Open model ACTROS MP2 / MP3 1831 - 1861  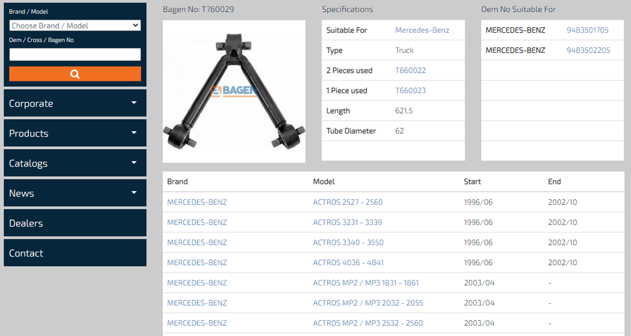tap(366, 282)
